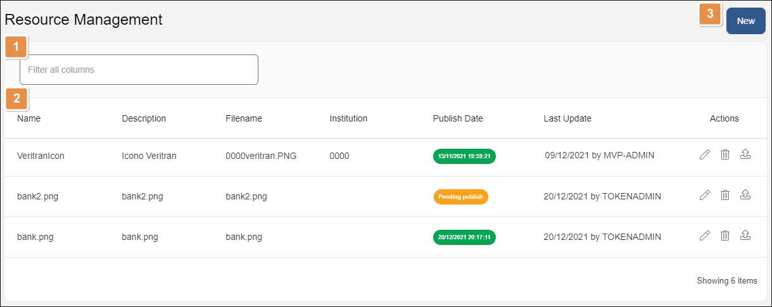The width and height of the screenshot is (772, 307).
Task: Focus the Filter all columns field
Action: 139,70
